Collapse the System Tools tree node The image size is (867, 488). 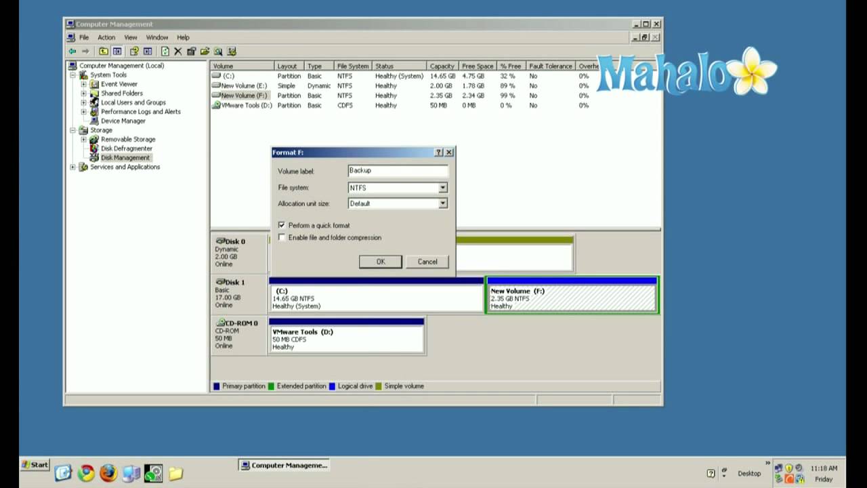(x=73, y=75)
